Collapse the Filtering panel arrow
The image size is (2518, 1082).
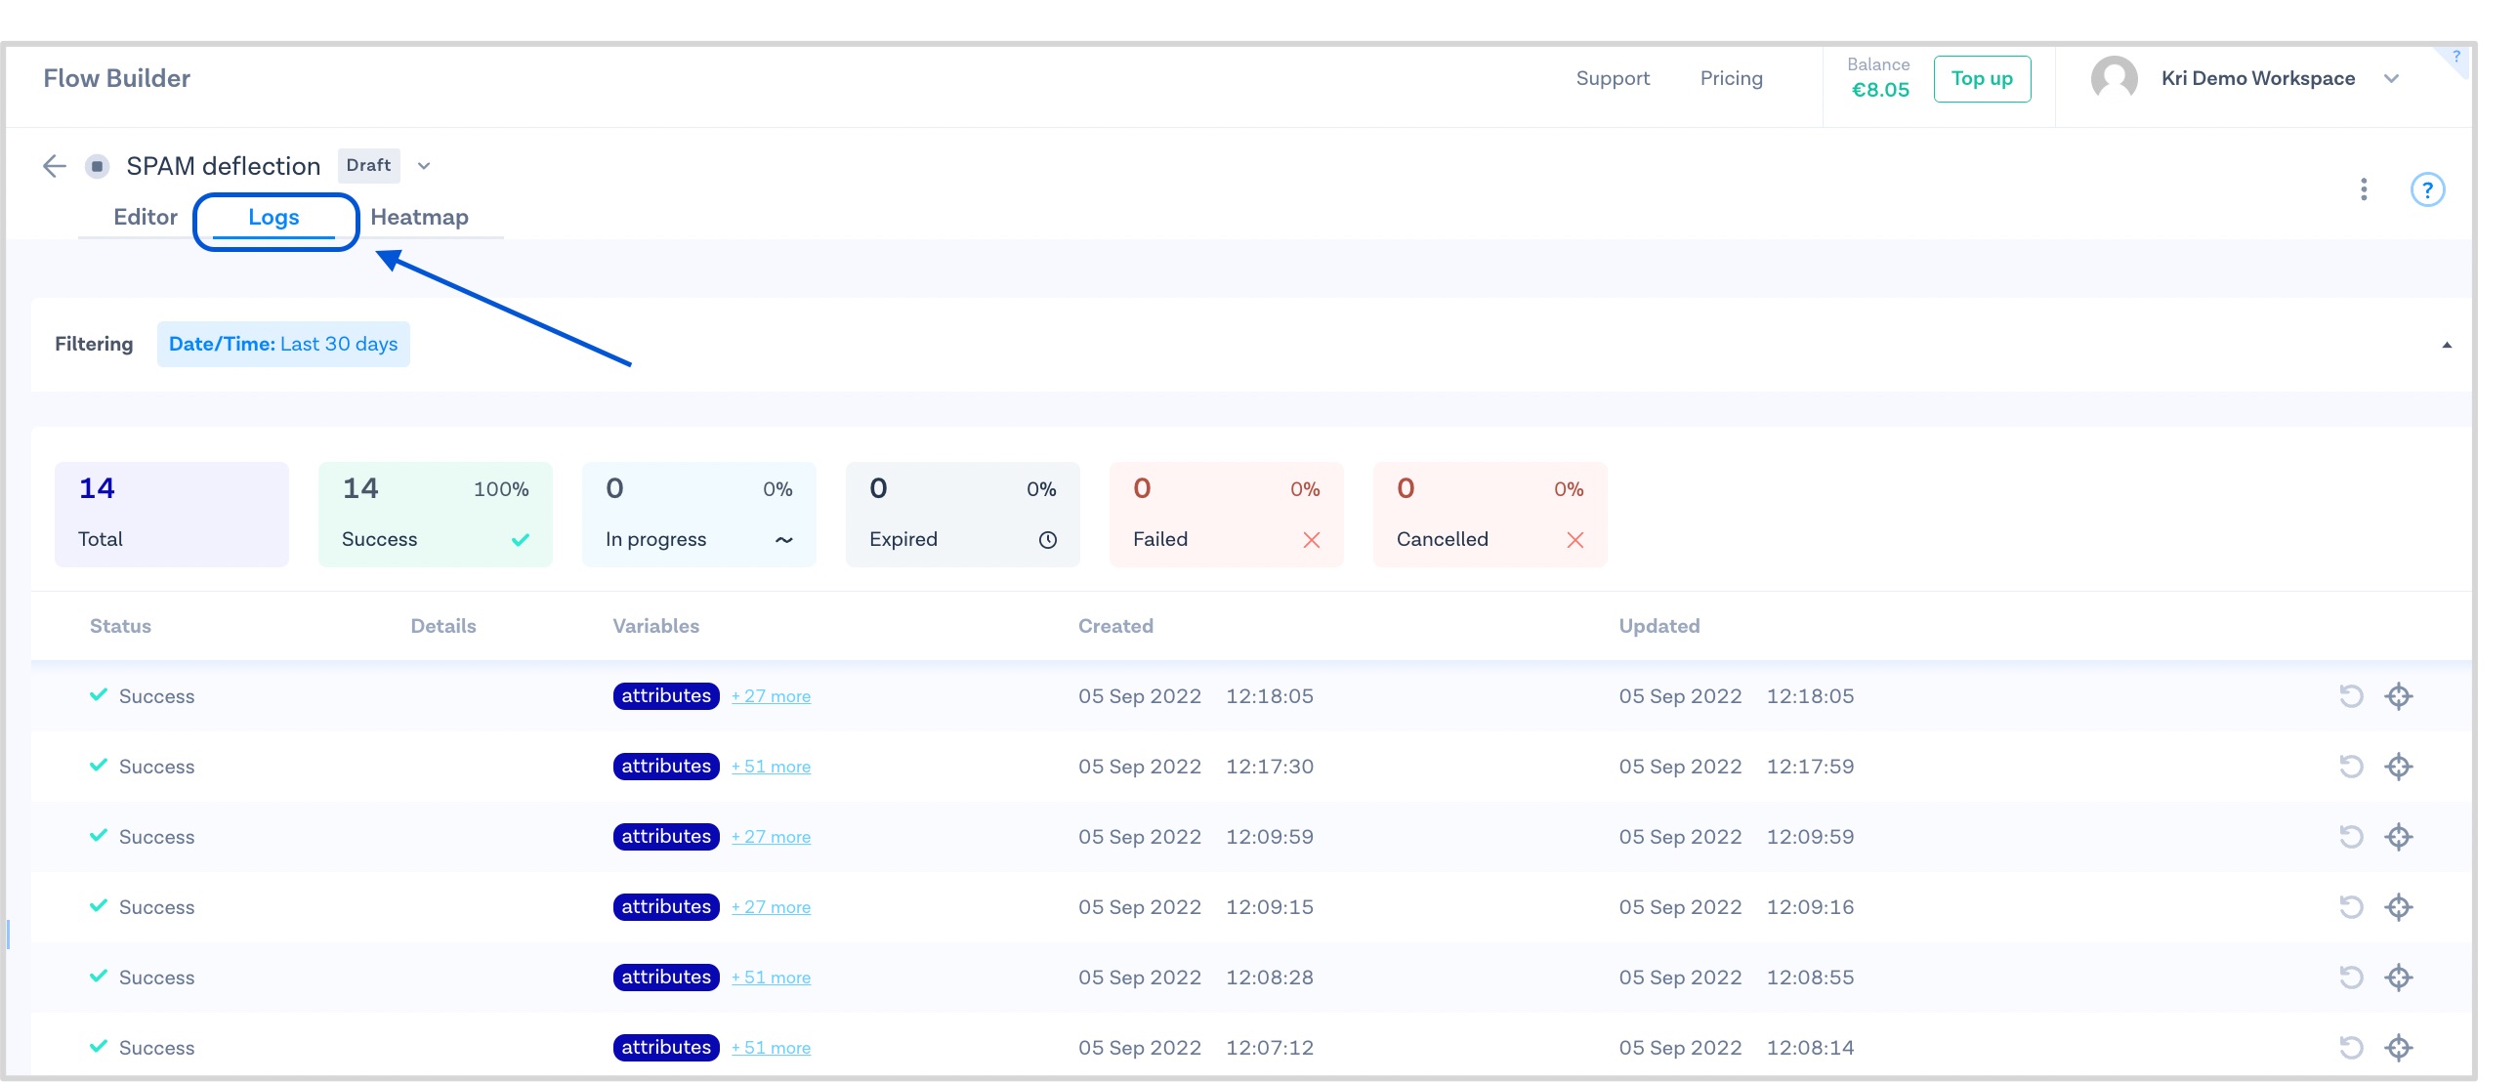(x=2447, y=345)
